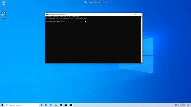191x107 pixels.
Task: Click the Command Prompt taskbar icon
Action: [71, 105]
